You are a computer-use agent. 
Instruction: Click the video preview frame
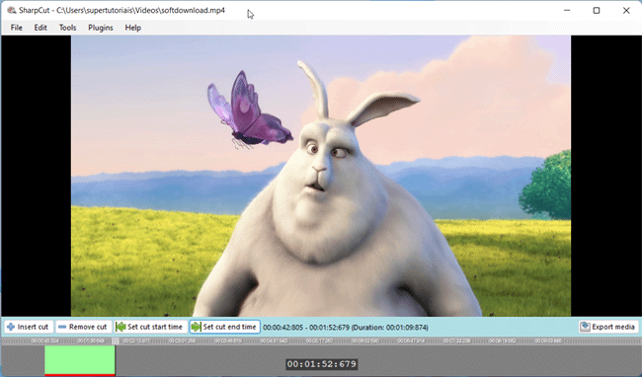(321, 176)
